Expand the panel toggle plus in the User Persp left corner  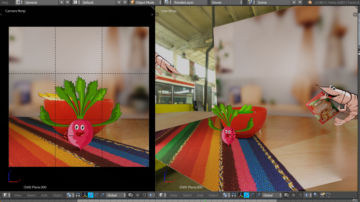(157, 14)
